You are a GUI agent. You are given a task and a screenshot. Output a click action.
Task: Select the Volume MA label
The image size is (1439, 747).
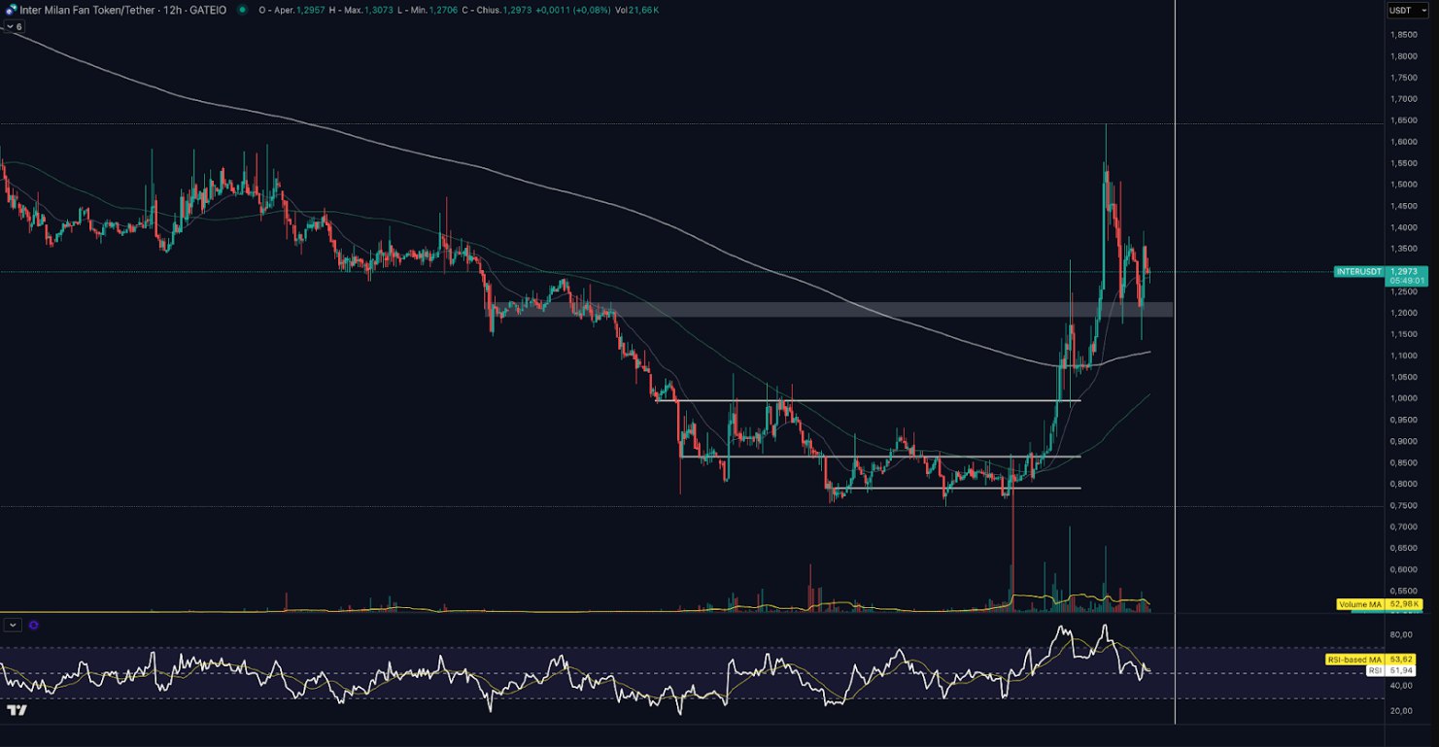point(1361,604)
